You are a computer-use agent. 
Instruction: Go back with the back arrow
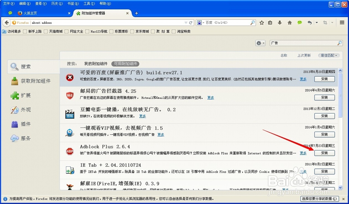(7, 22)
